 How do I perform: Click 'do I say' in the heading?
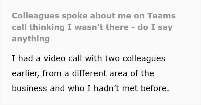pos(155,27)
